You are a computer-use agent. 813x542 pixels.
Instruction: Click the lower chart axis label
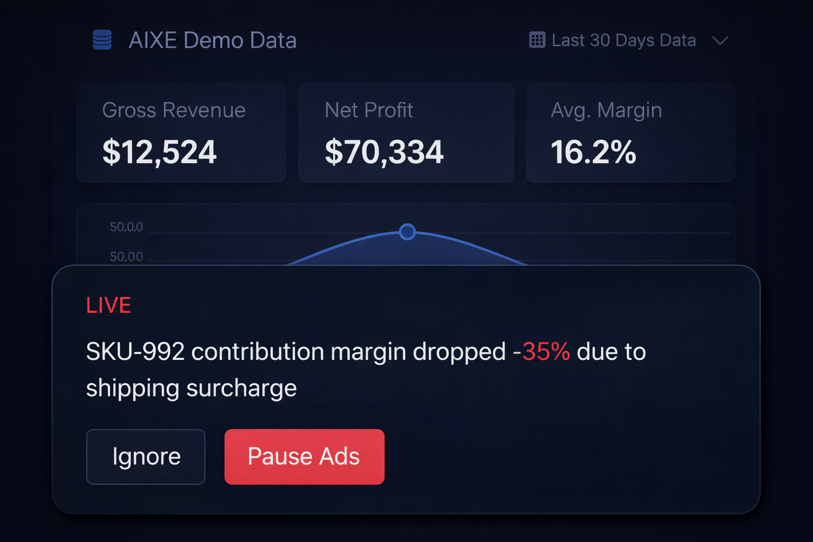click(x=127, y=257)
